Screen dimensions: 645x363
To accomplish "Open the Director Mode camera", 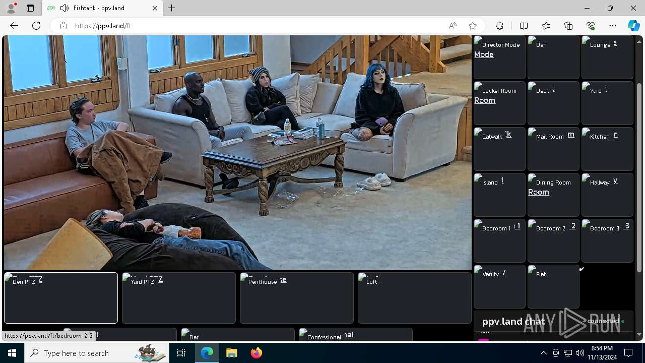I will pyautogui.click(x=499, y=57).
